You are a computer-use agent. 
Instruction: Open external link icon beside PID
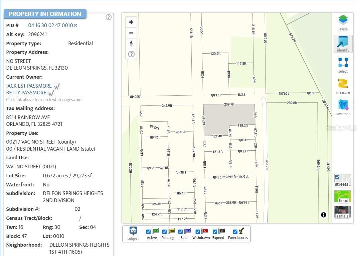point(75,26)
